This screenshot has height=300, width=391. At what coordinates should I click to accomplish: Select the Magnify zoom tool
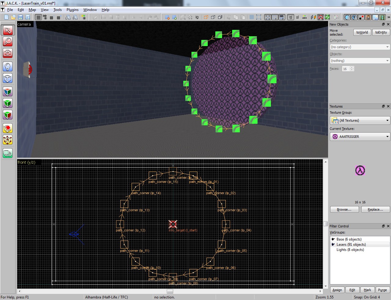click(x=8, y=41)
